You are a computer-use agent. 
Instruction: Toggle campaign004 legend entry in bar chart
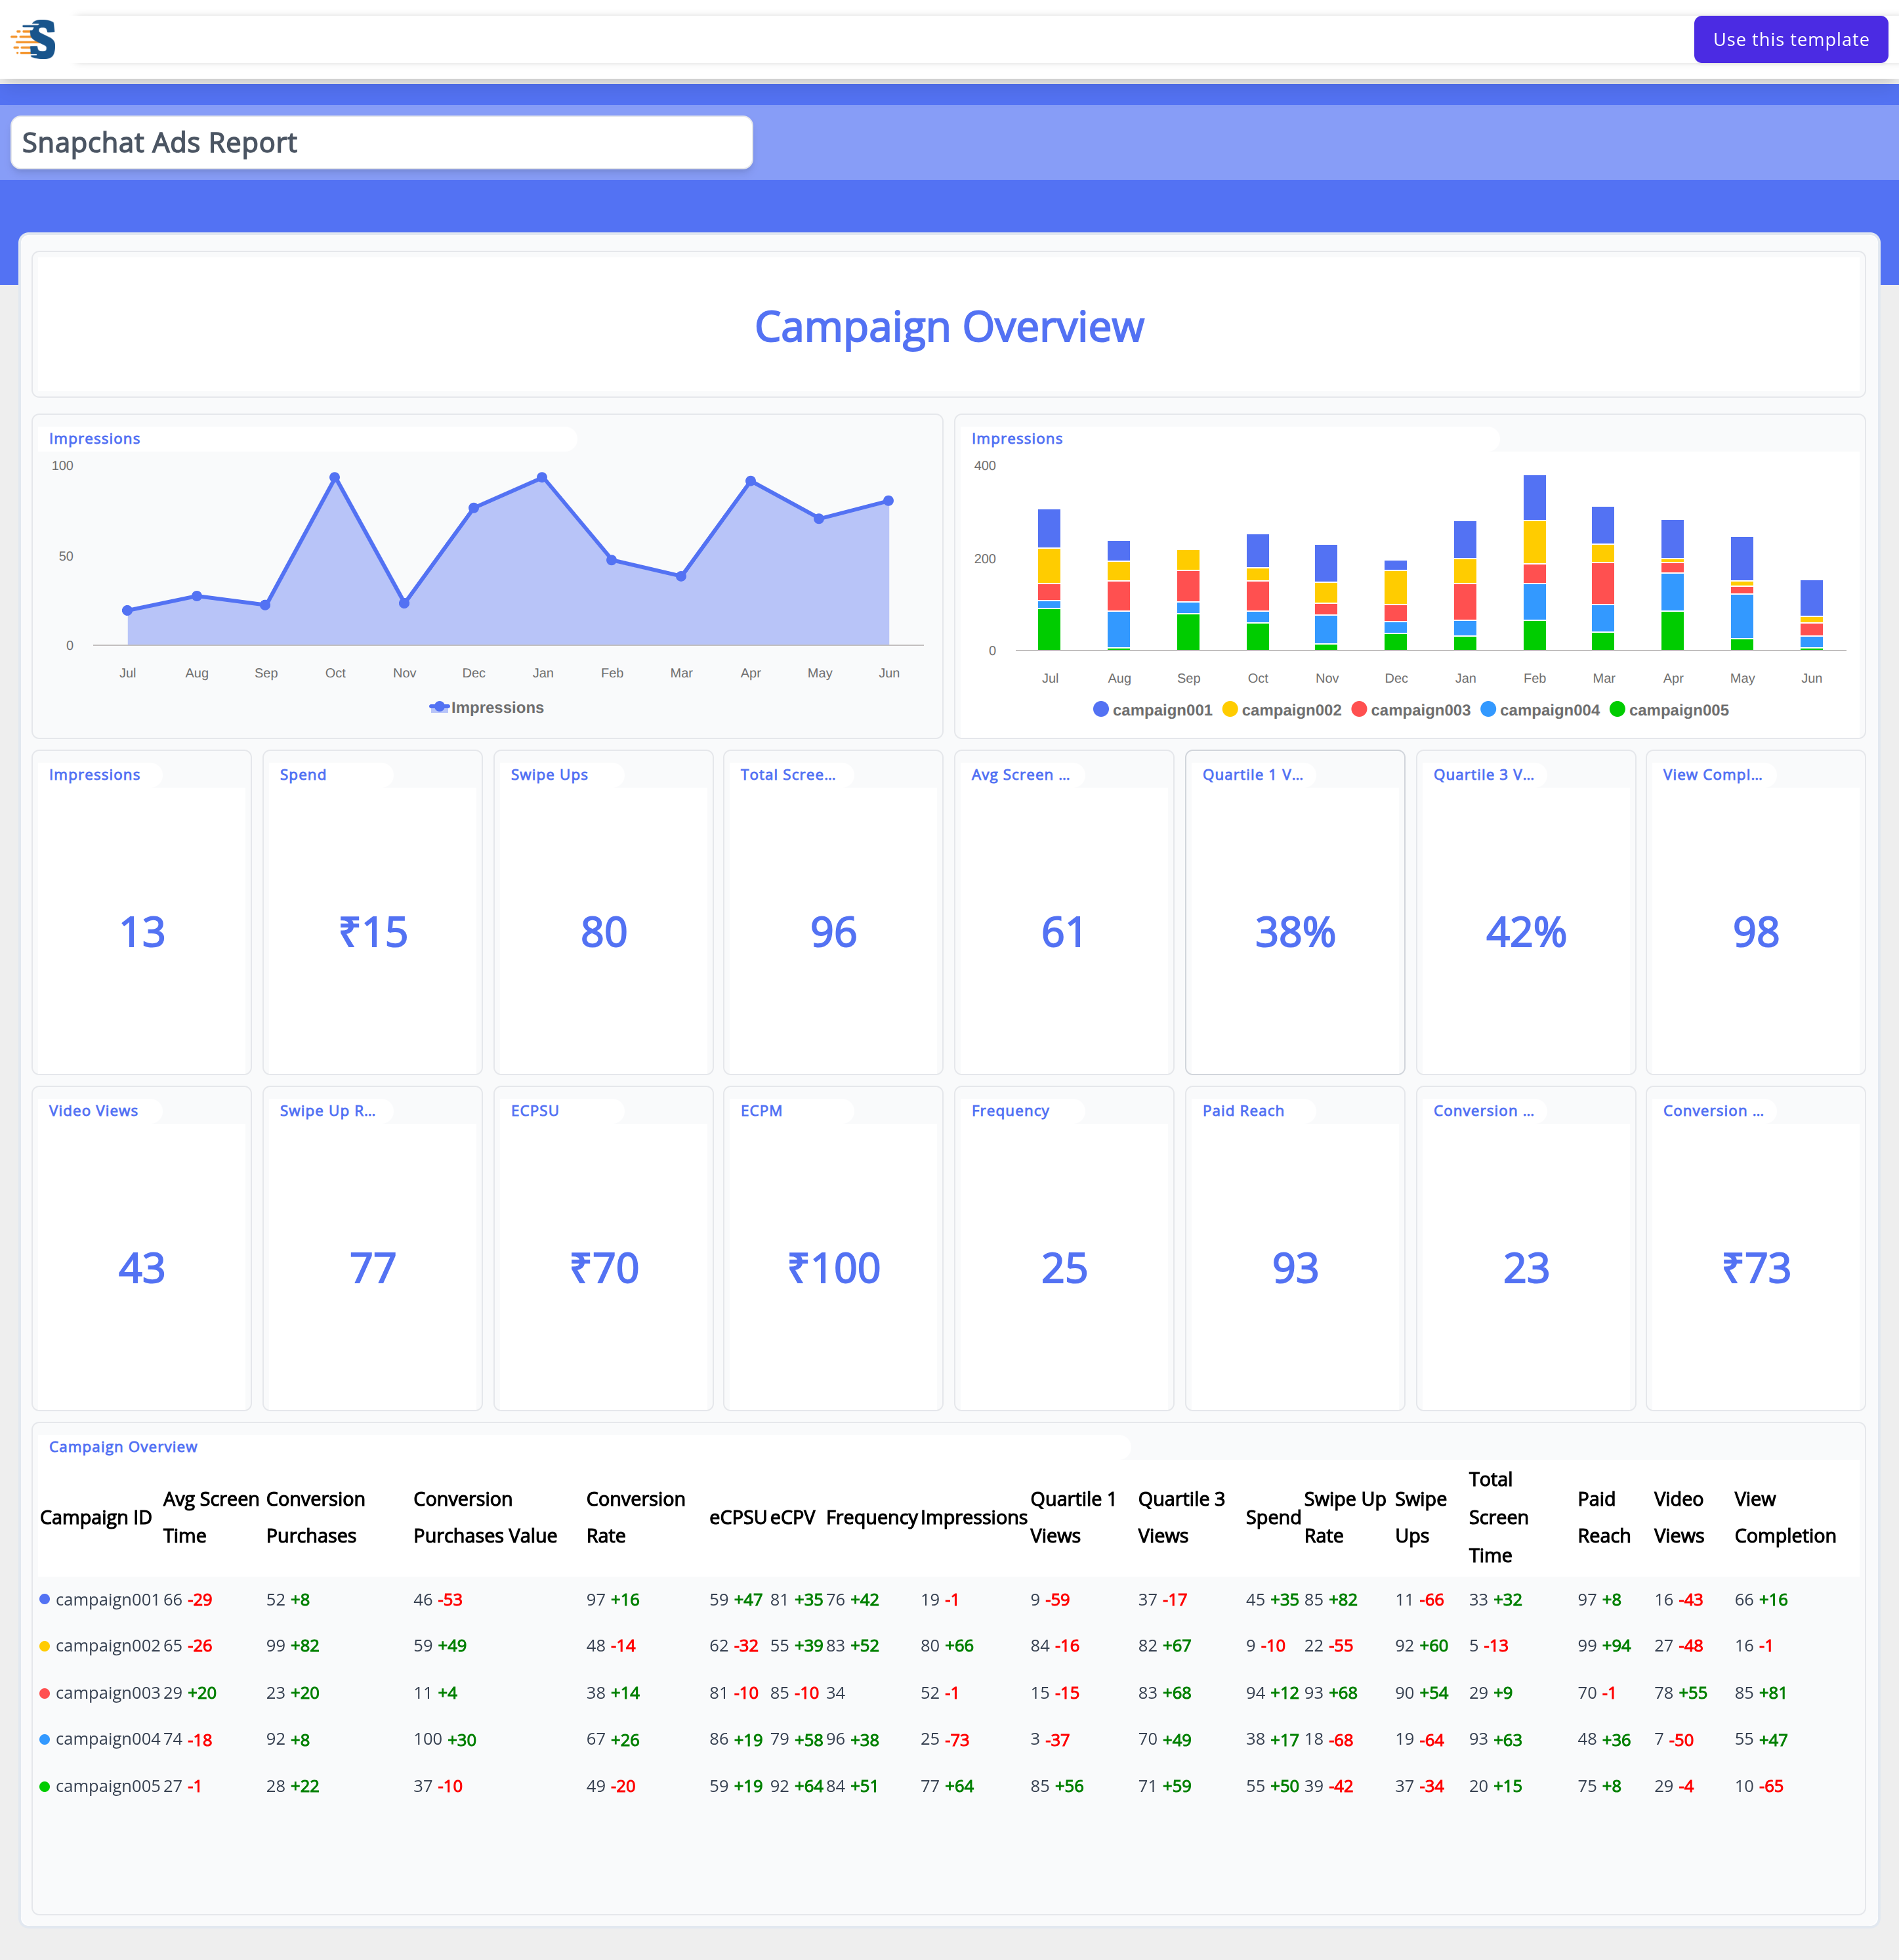tap(1540, 709)
